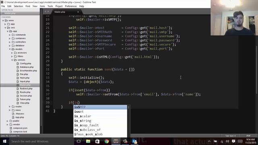Screen dimensions: 258x145
Task: Open the Project menu
Action: pos(59,6)
